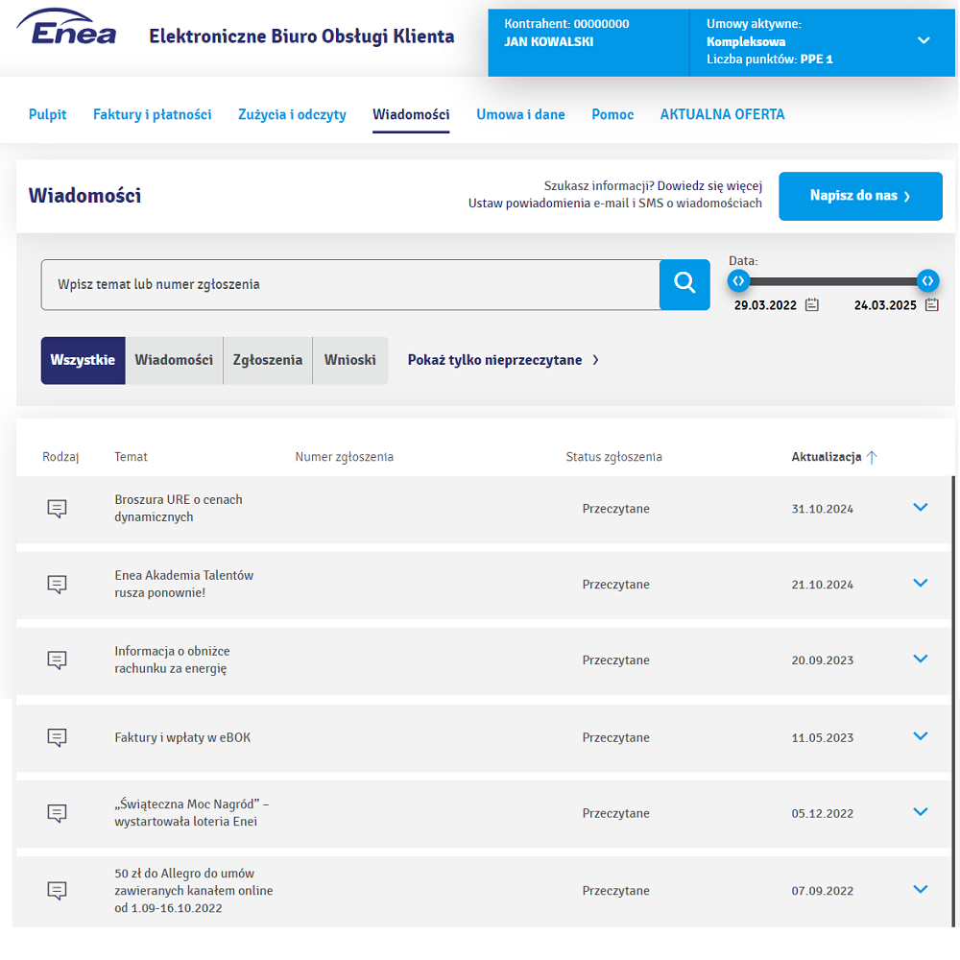
Task: Click message icon for Enea Akademia Talentów row
Action: pyautogui.click(x=58, y=584)
